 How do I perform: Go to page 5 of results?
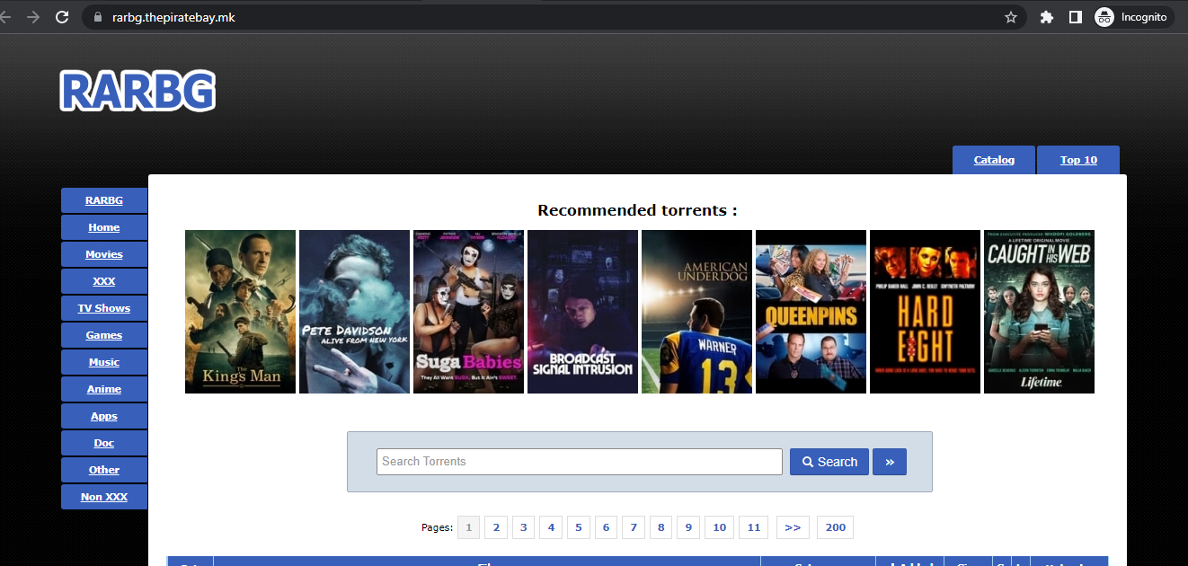coord(578,527)
